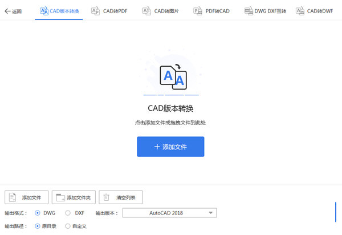342x235 pixels.
Task: Open the CAD版本转换 tab
Action: click(x=59, y=11)
